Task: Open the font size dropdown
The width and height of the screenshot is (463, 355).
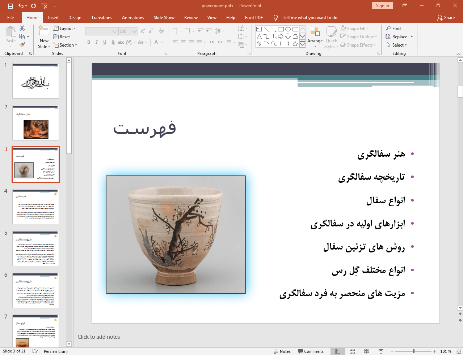Action: point(135,31)
